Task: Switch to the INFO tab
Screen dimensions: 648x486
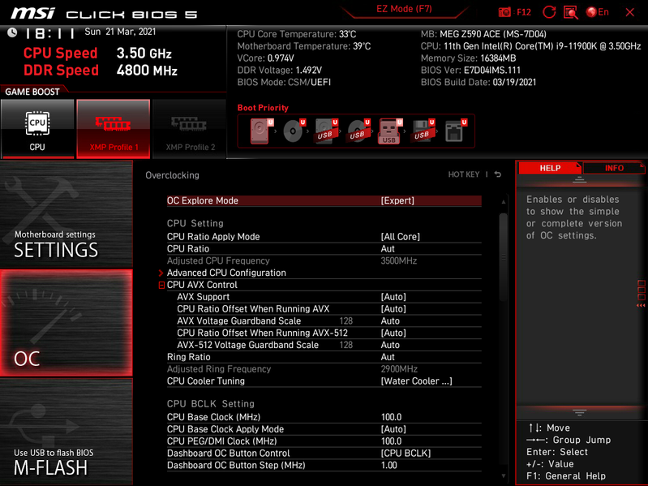Action: click(614, 168)
